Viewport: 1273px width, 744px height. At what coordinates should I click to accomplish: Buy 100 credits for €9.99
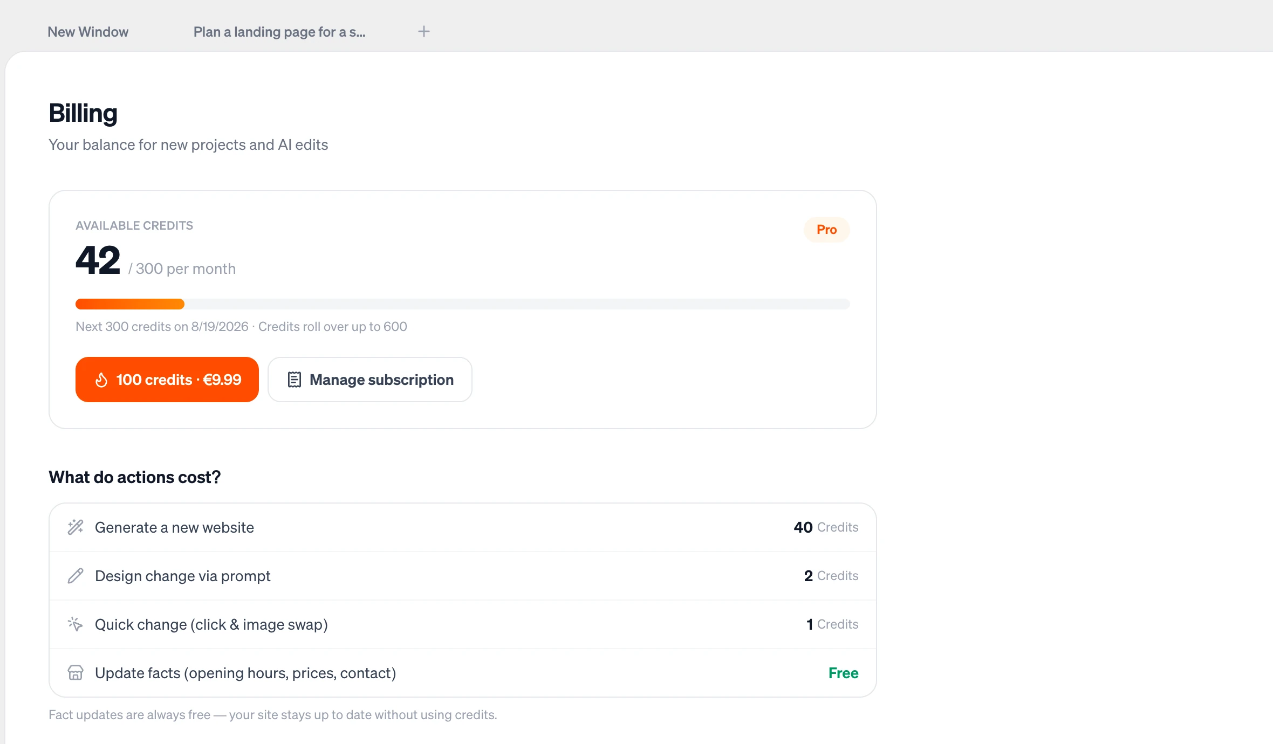tap(167, 380)
